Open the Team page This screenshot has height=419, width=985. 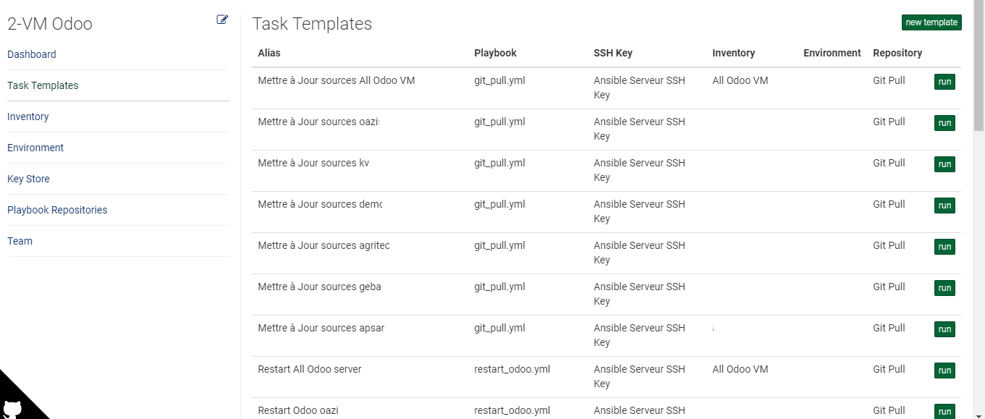[20, 241]
